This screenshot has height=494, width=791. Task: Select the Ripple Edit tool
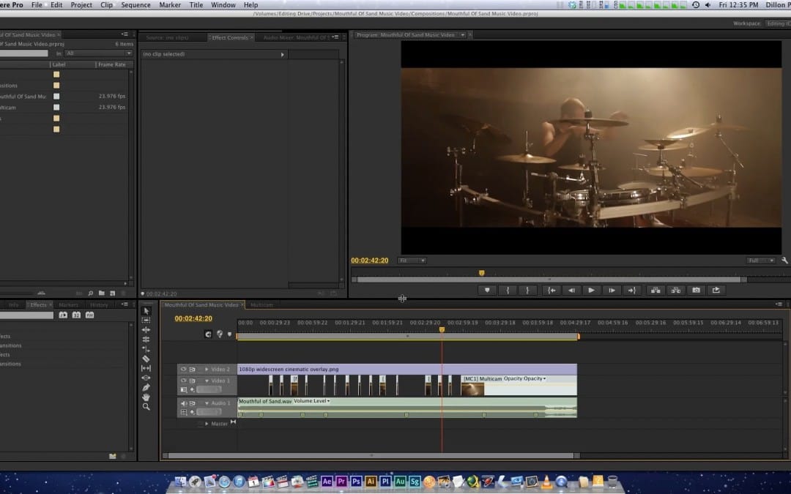pos(146,329)
